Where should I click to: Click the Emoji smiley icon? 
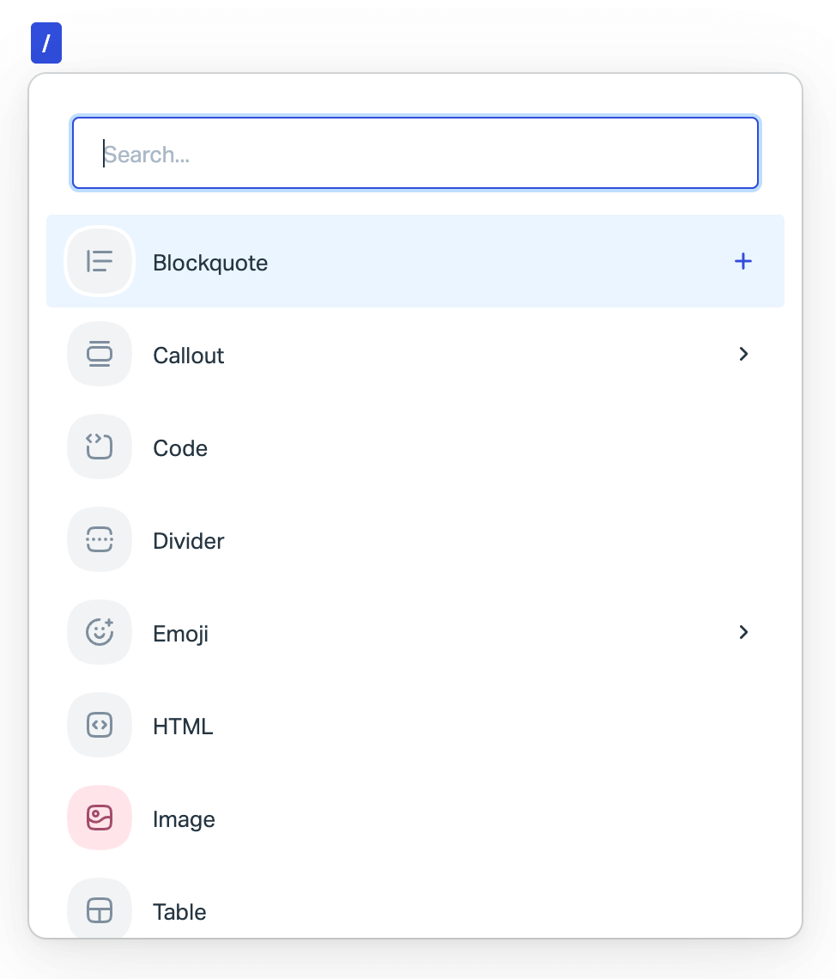click(100, 632)
